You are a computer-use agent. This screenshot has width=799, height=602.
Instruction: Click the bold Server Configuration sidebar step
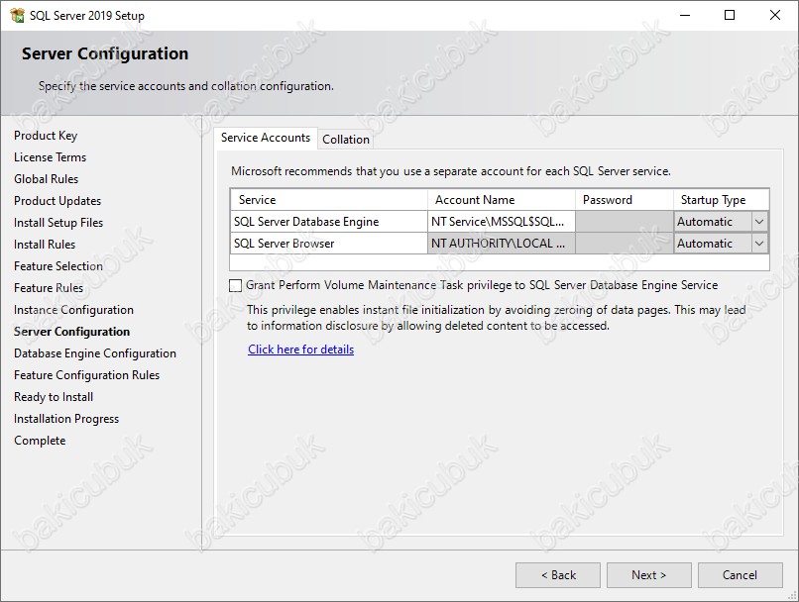point(71,332)
